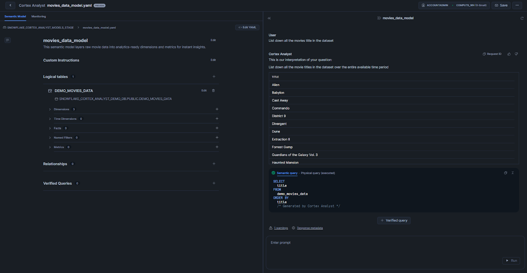527x273 pixels.
Task: Copy the Request ID for this response
Action: click(x=492, y=54)
